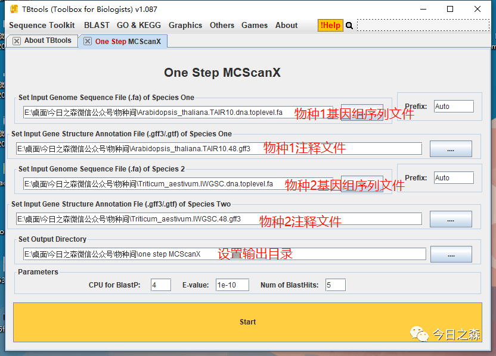Viewport: 496px width, 356px height.
Task: Close the TBtools window
Action: pyautogui.click(x=478, y=9)
